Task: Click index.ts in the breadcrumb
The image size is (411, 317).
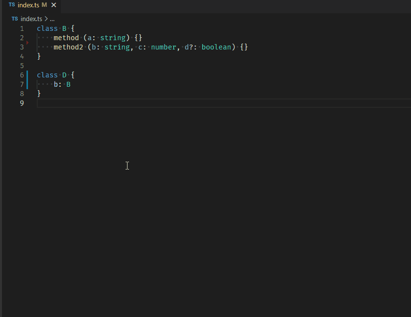Action: coord(31,19)
